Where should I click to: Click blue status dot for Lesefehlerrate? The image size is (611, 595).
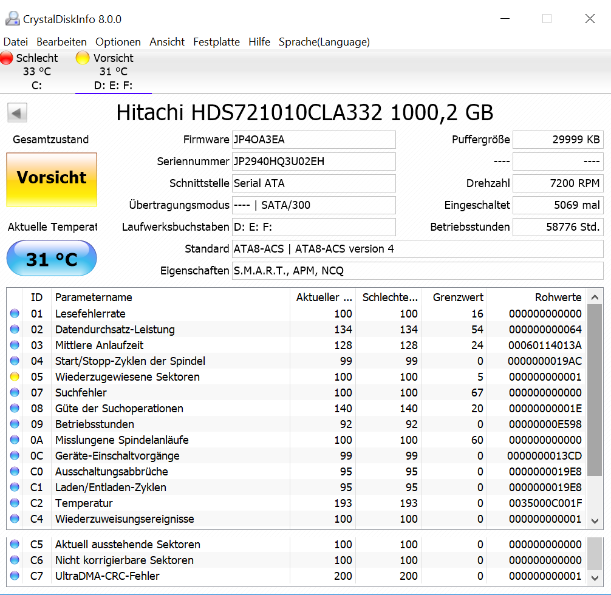click(x=15, y=313)
